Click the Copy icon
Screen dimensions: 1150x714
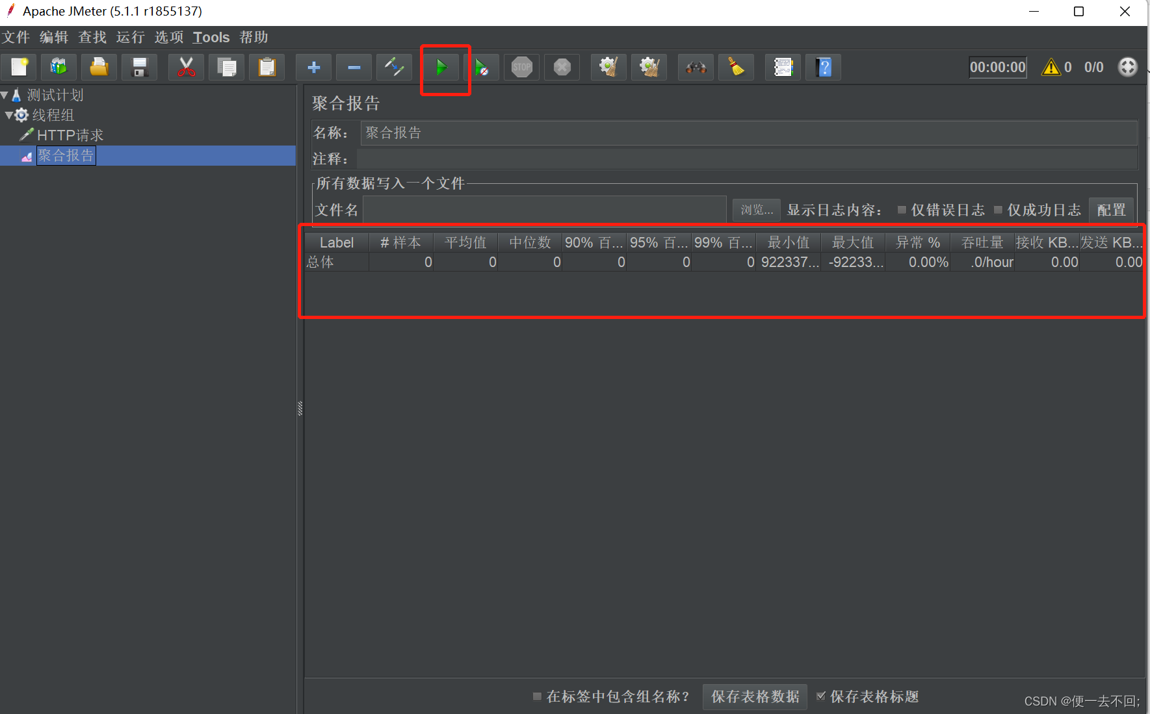(x=226, y=67)
